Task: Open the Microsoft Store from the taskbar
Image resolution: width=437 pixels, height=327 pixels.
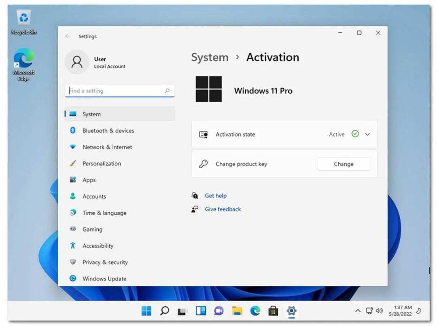Action: [273, 310]
